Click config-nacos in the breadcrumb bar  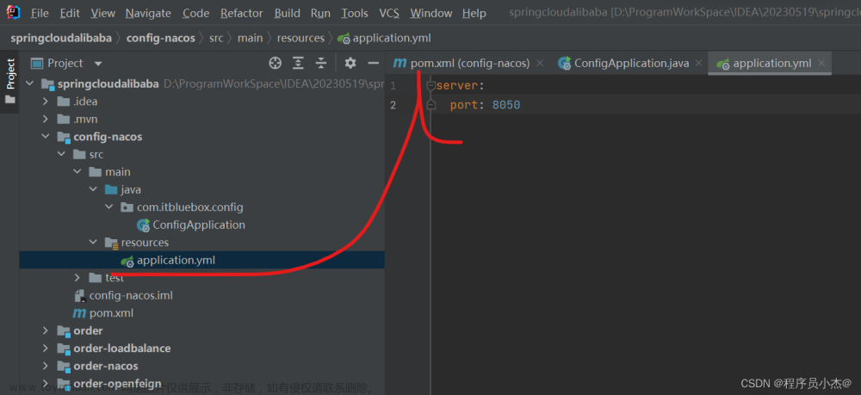[160, 38]
